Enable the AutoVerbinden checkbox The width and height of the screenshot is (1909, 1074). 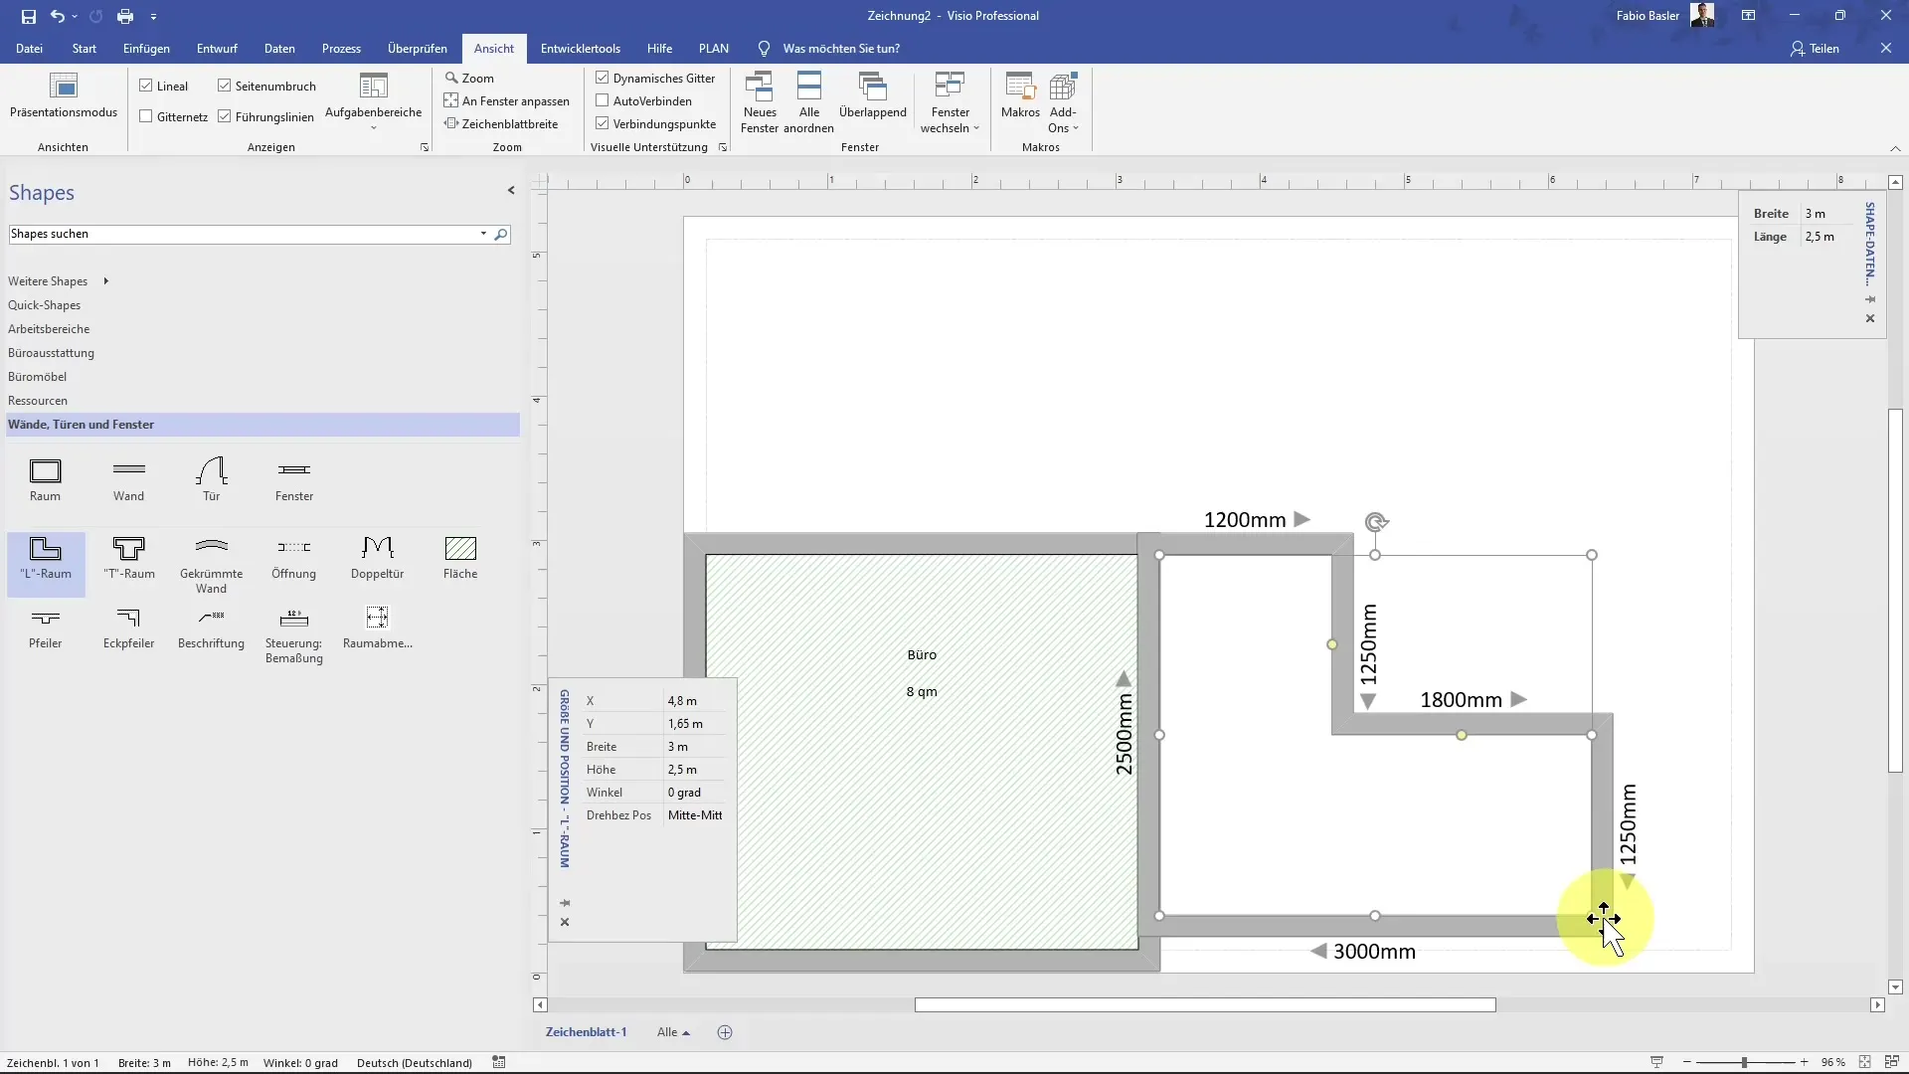[603, 100]
